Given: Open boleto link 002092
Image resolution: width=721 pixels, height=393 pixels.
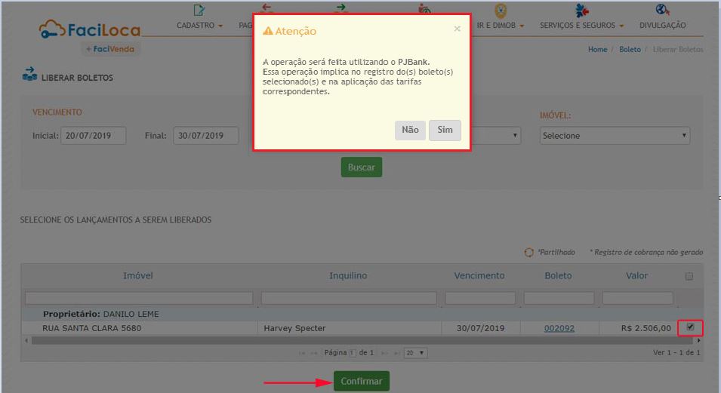Looking at the screenshot, I should 559,328.
